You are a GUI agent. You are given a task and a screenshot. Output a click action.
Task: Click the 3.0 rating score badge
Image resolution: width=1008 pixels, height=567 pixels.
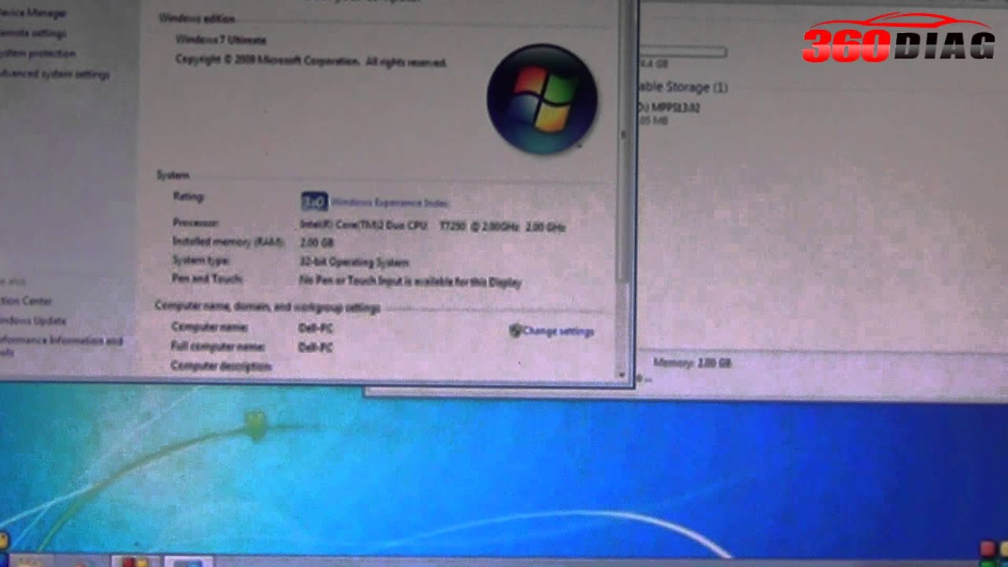pos(313,202)
